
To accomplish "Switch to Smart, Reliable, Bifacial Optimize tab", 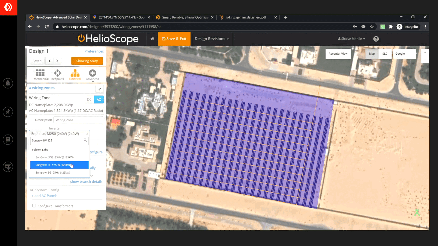I will [x=185, y=17].
